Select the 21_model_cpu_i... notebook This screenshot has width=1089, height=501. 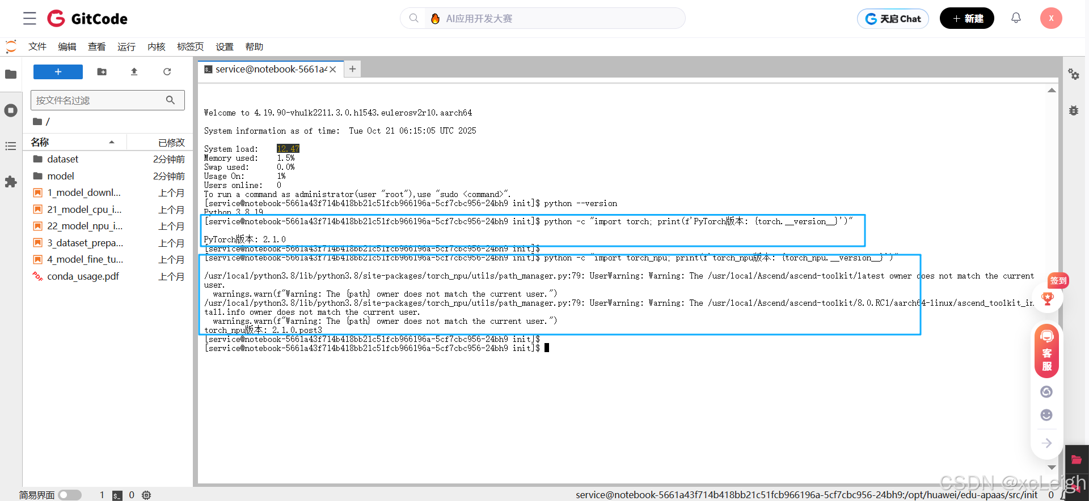click(108, 209)
